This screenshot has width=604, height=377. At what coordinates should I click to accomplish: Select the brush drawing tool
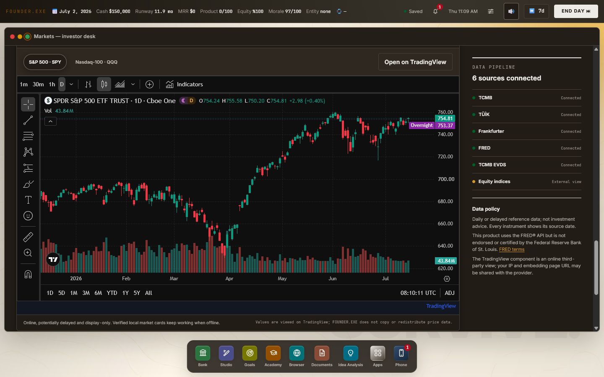28,184
